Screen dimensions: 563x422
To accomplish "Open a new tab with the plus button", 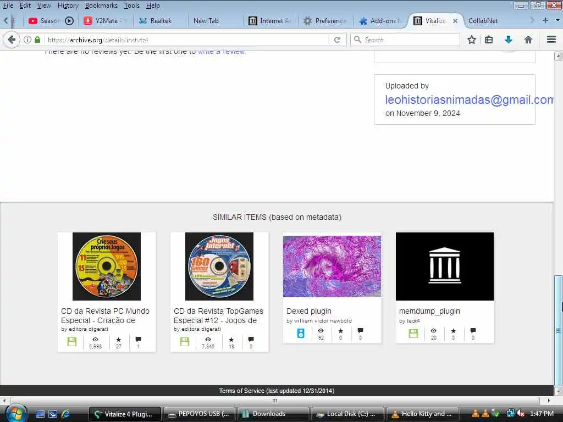I will (545, 20).
